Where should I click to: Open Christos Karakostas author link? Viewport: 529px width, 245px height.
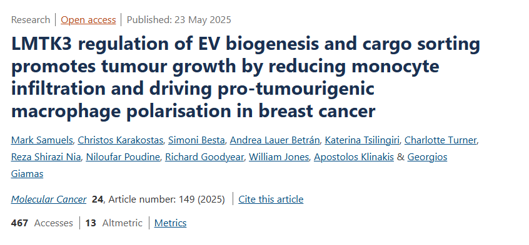(x=121, y=140)
